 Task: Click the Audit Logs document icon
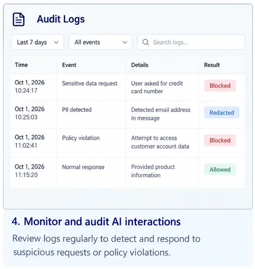(x=18, y=19)
